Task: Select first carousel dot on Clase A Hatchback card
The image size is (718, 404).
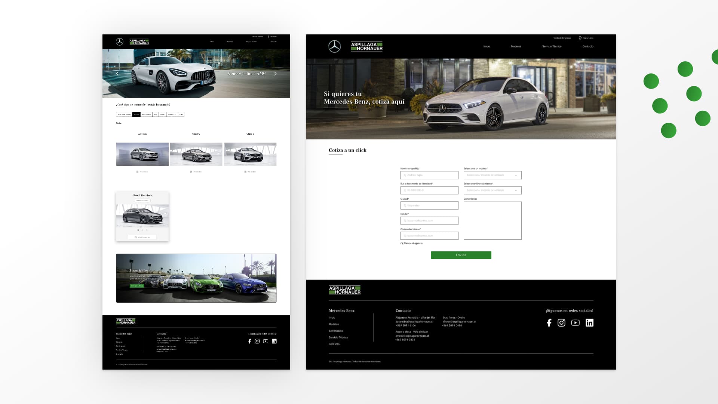Action: 138,230
